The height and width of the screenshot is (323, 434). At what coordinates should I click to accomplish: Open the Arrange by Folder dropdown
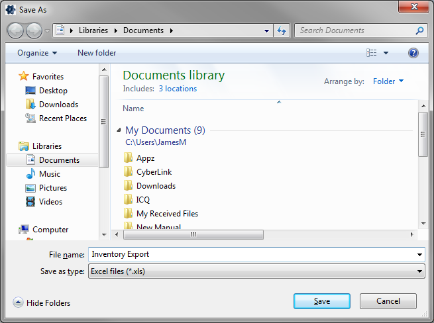[x=388, y=81]
